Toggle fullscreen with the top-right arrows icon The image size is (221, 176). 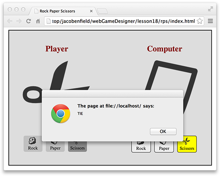pos(210,9)
